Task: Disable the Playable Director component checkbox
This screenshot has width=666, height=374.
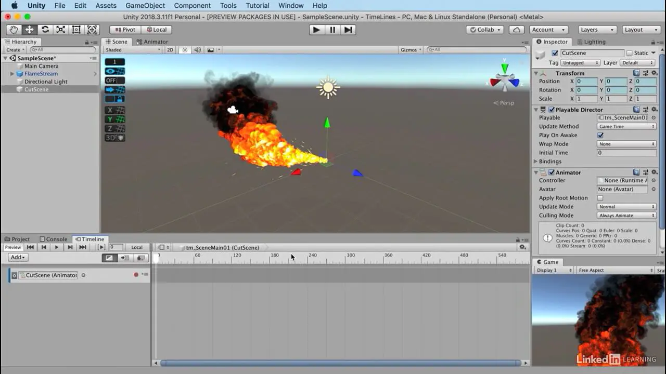Action: pyautogui.click(x=551, y=110)
